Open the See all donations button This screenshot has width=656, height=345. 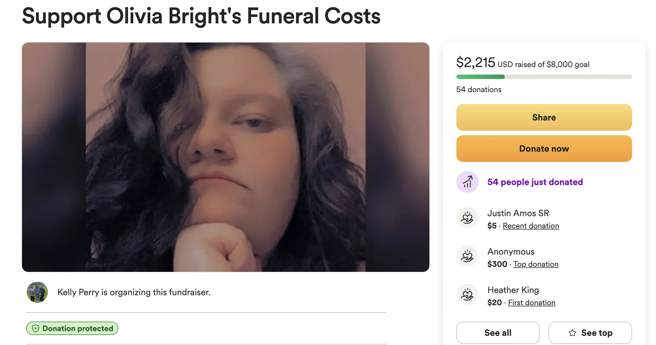(498, 333)
